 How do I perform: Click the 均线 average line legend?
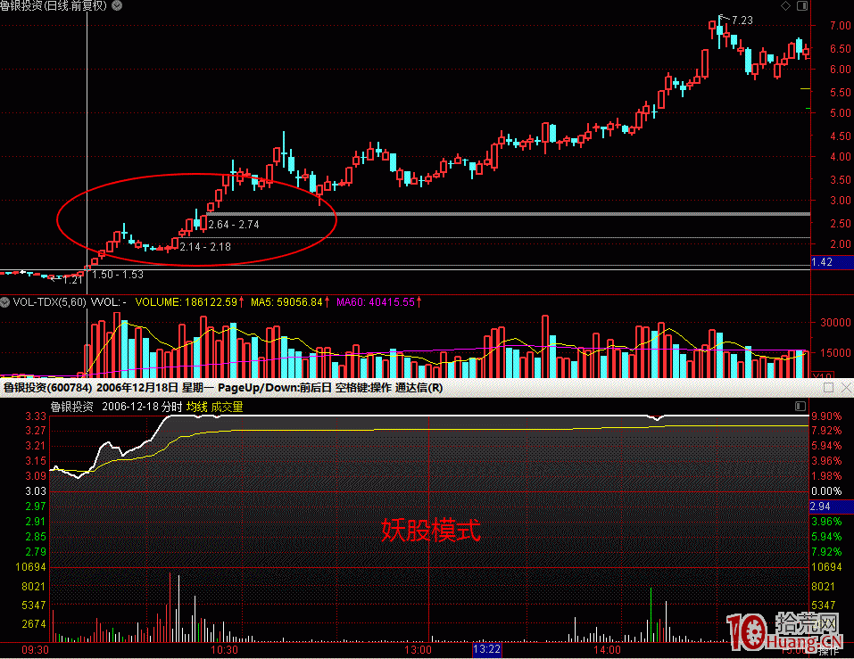tap(196, 407)
